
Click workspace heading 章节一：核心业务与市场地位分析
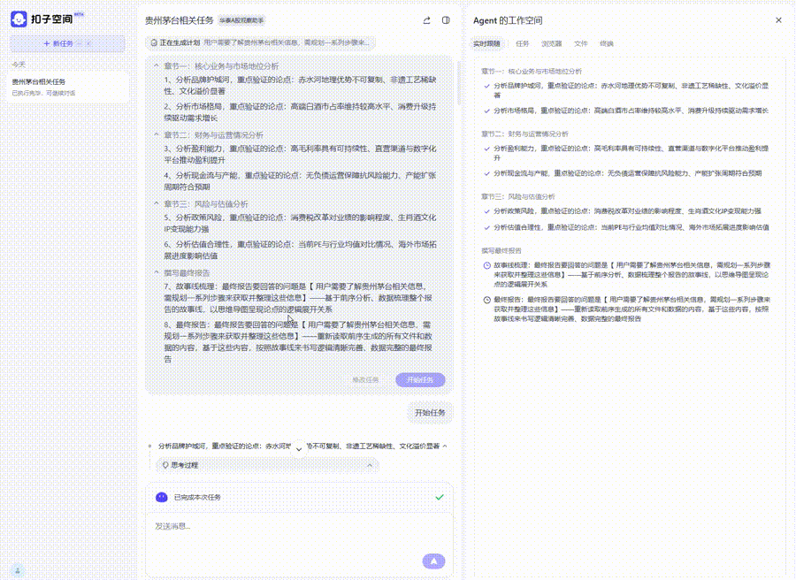coord(532,72)
